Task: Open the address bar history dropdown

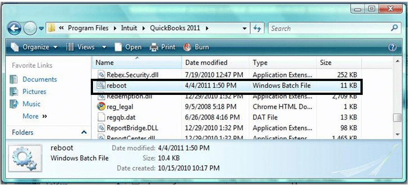Action: 245,29
